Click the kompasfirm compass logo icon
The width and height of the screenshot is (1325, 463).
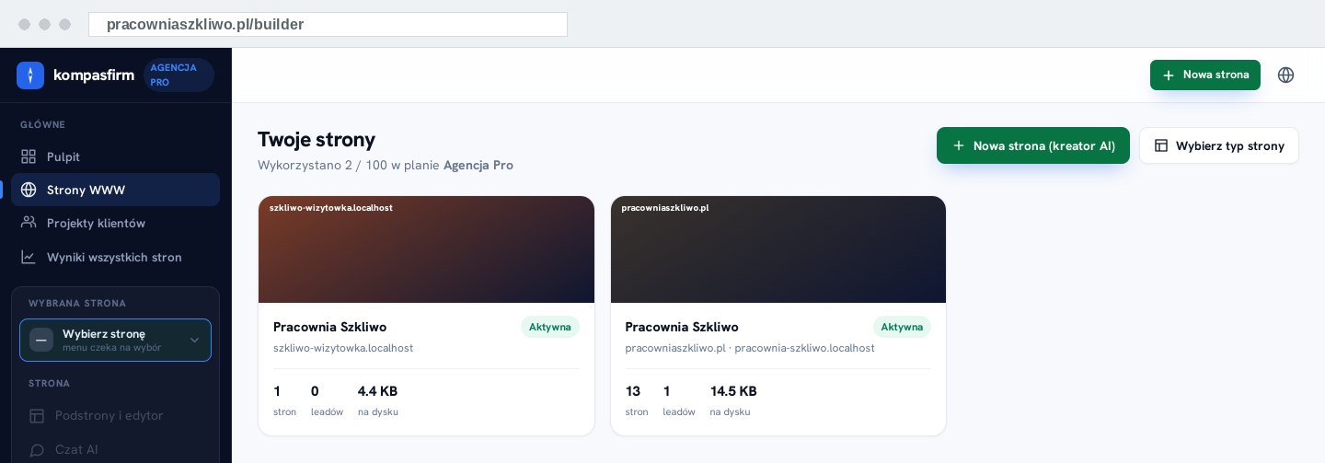click(x=30, y=75)
